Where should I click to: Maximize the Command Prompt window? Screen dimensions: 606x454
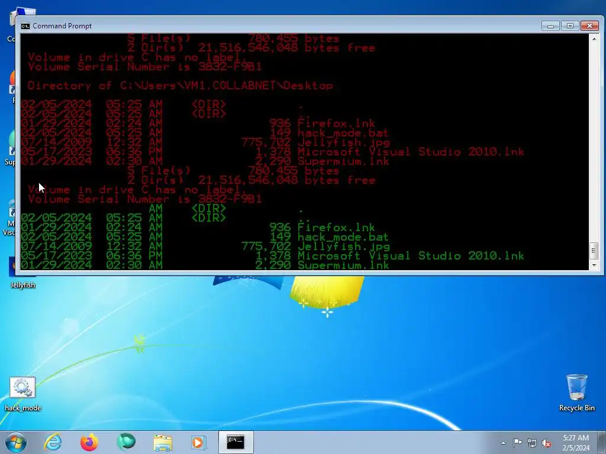pyautogui.click(x=570, y=26)
